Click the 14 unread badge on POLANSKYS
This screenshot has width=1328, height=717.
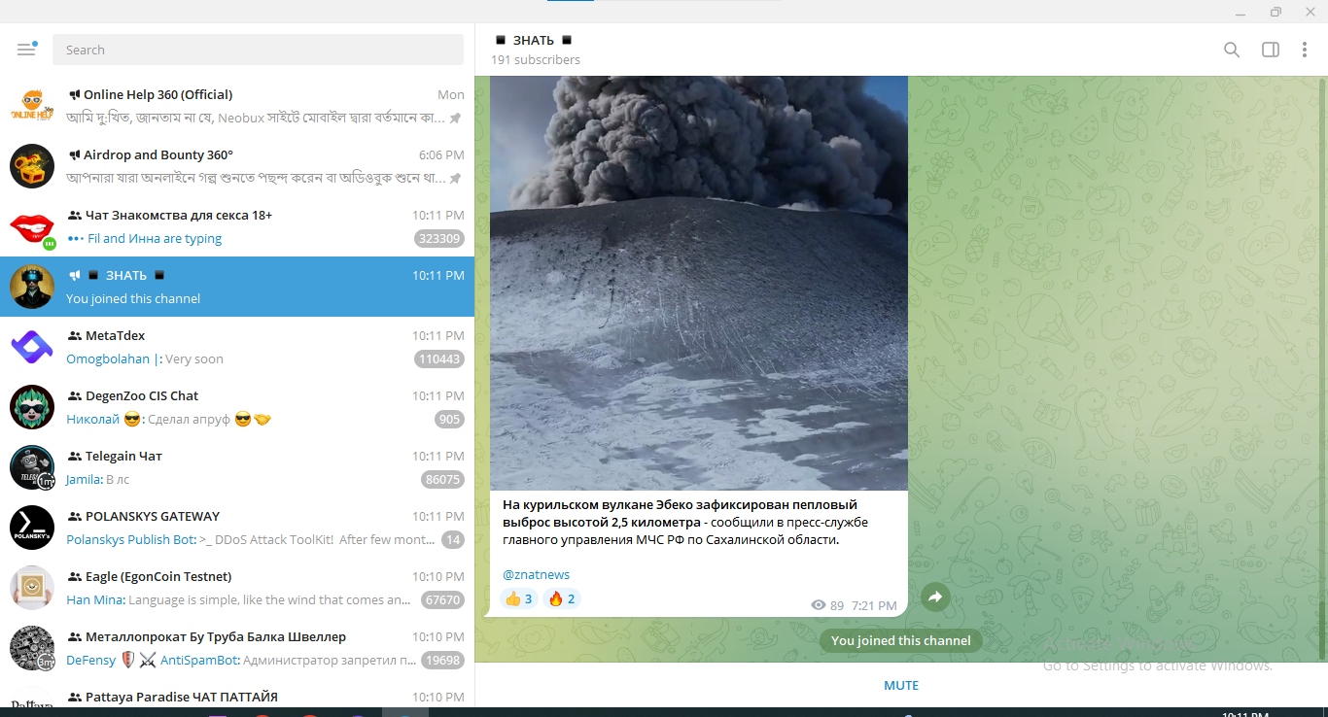pyautogui.click(x=453, y=540)
